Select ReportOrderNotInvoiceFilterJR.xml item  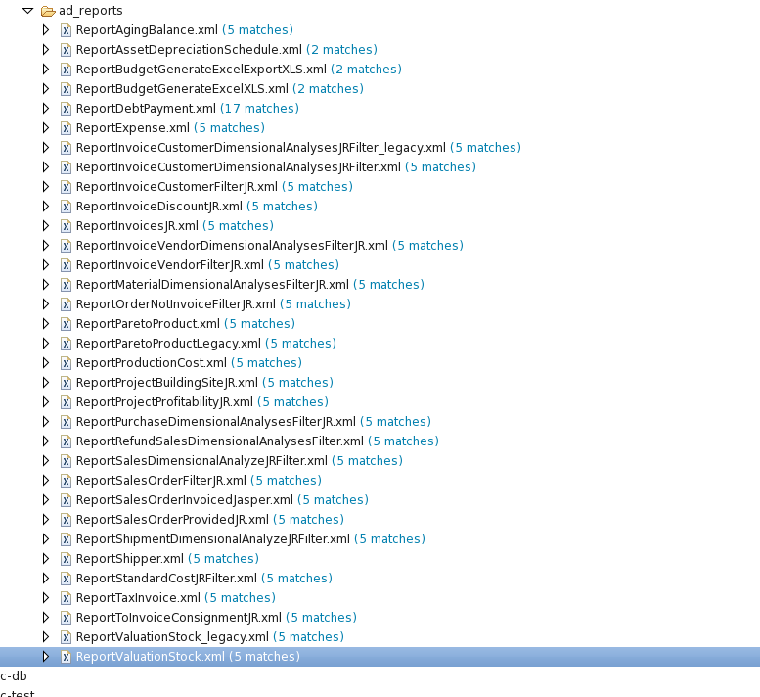(x=176, y=304)
